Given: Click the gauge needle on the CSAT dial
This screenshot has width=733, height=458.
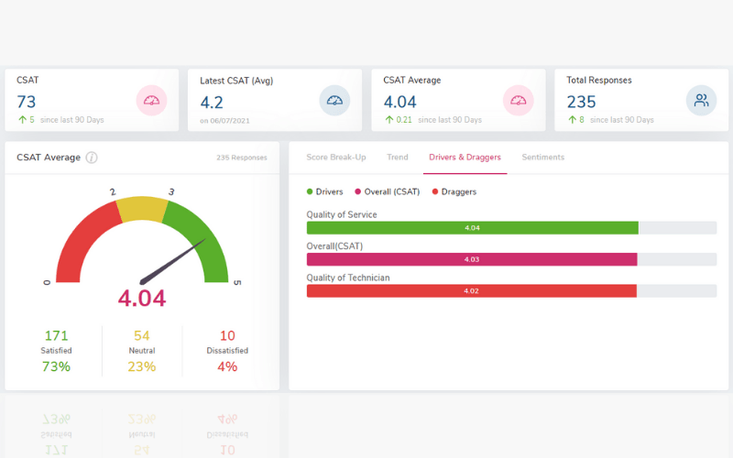Looking at the screenshot, I should click(x=172, y=262).
